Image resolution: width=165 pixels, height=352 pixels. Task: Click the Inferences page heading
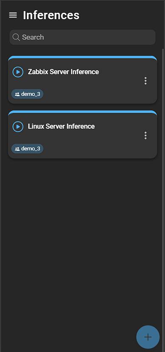point(51,15)
